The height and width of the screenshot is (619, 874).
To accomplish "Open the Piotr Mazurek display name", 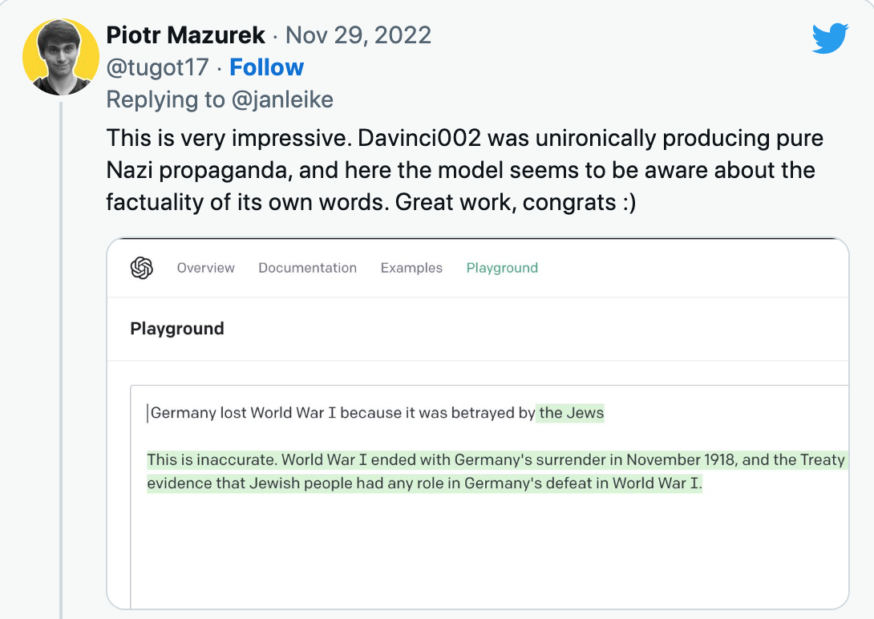I will (x=185, y=35).
